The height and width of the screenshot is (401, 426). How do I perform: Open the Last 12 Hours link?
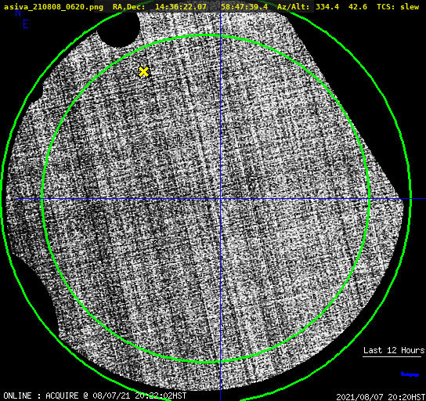pos(394,350)
